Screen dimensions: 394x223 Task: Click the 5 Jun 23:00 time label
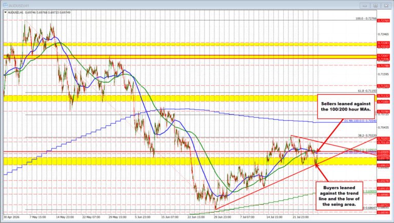pyautogui.click(x=143, y=217)
